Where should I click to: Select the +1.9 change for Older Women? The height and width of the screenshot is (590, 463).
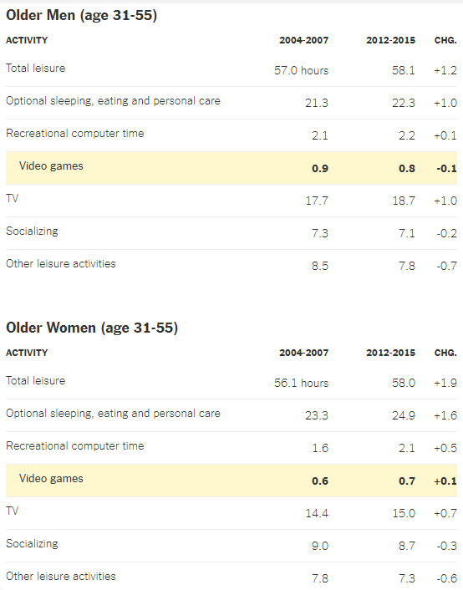click(445, 383)
